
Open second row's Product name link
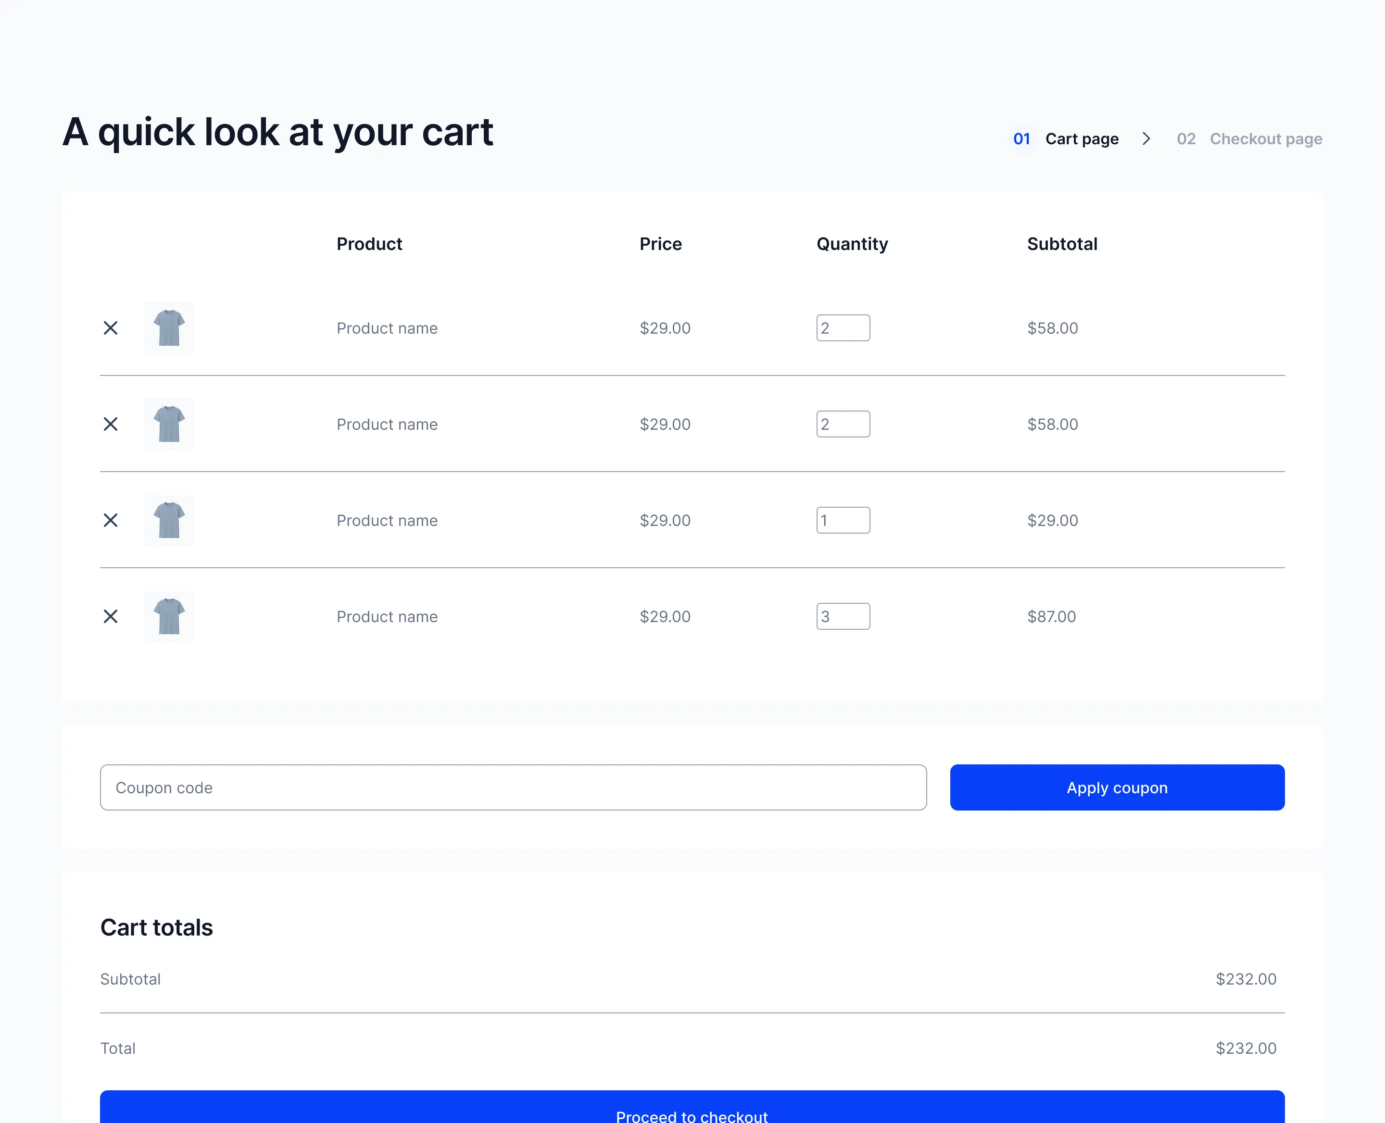387,424
